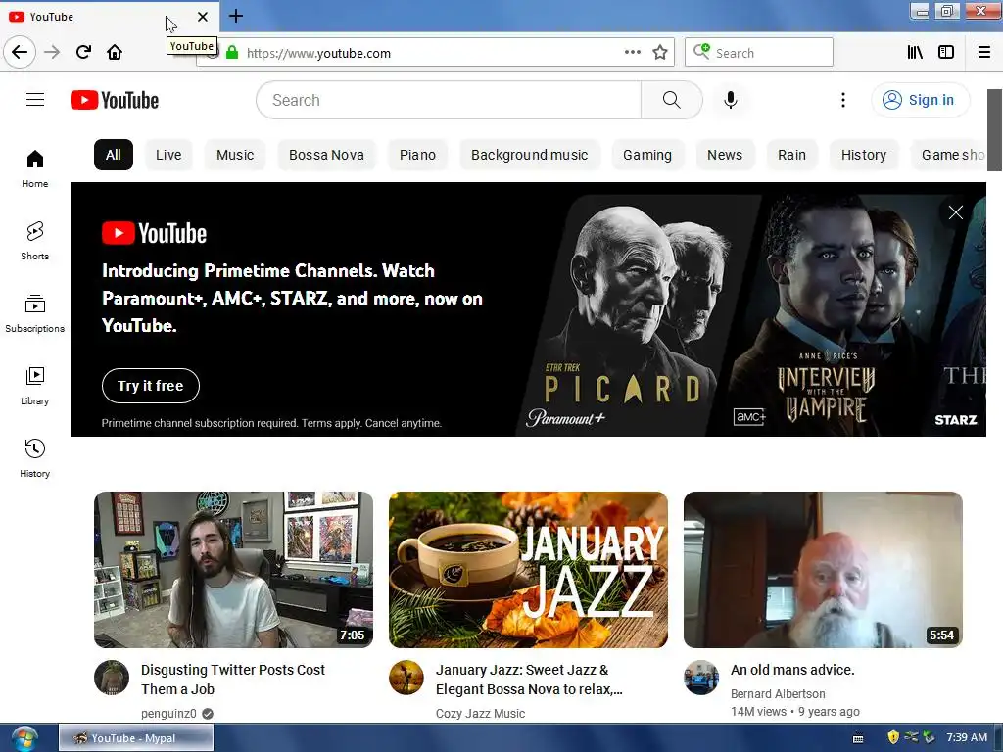This screenshot has height=752, width=1003.
Task: Open page actions three-dot menu in address bar
Action: coord(632,53)
